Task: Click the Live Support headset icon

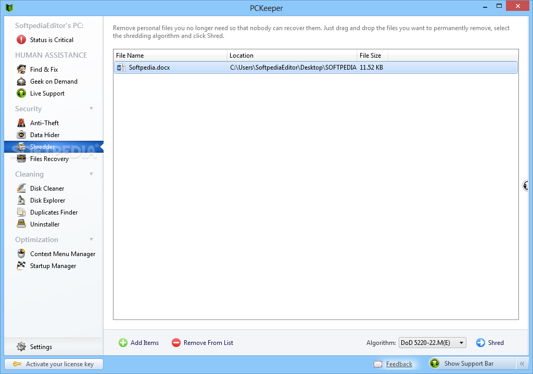Action: pos(21,94)
